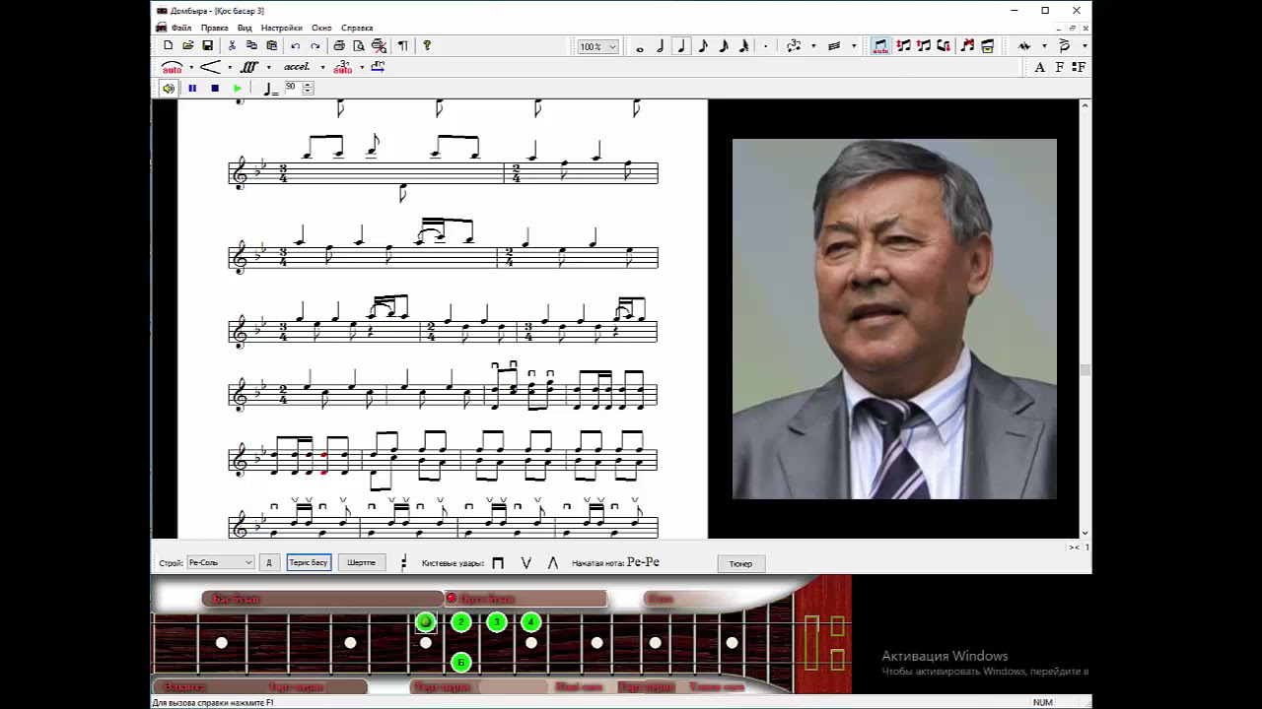
Task: Select half note duration
Action: tap(661, 47)
